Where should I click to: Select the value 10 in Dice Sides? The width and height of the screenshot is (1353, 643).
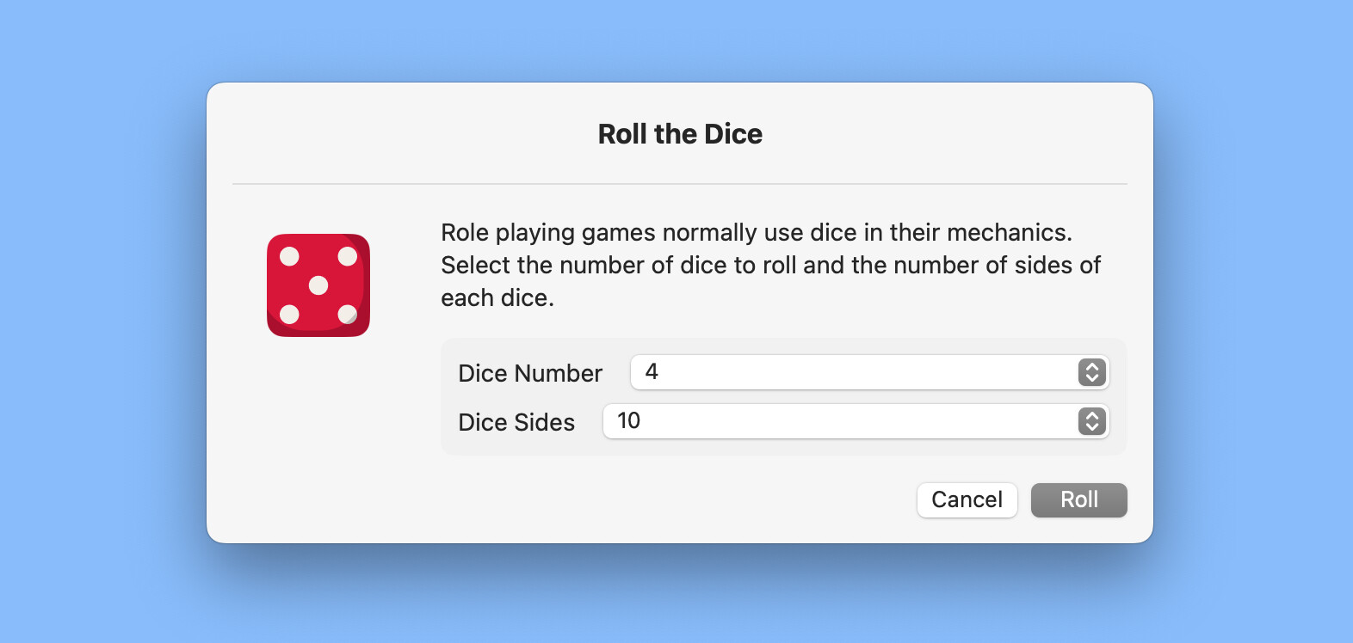(629, 420)
